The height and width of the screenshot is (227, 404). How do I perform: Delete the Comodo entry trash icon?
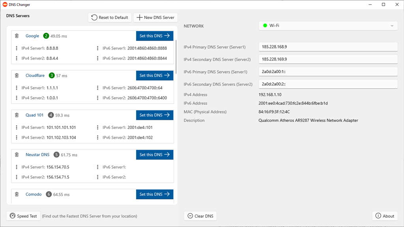(x=17, y=194)
